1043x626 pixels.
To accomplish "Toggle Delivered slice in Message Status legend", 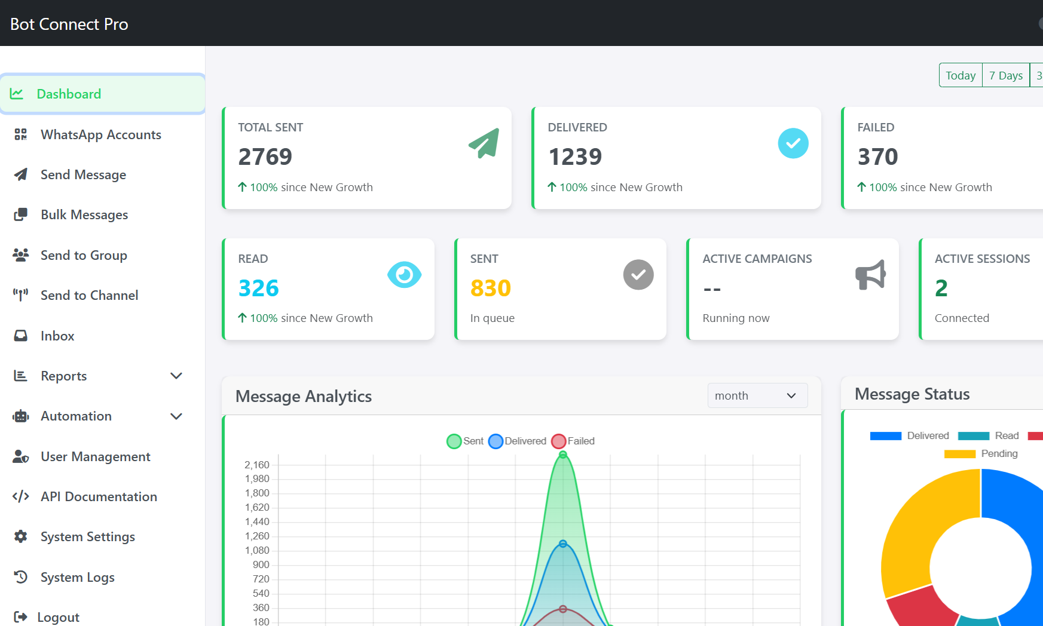I will click(910, 435).
